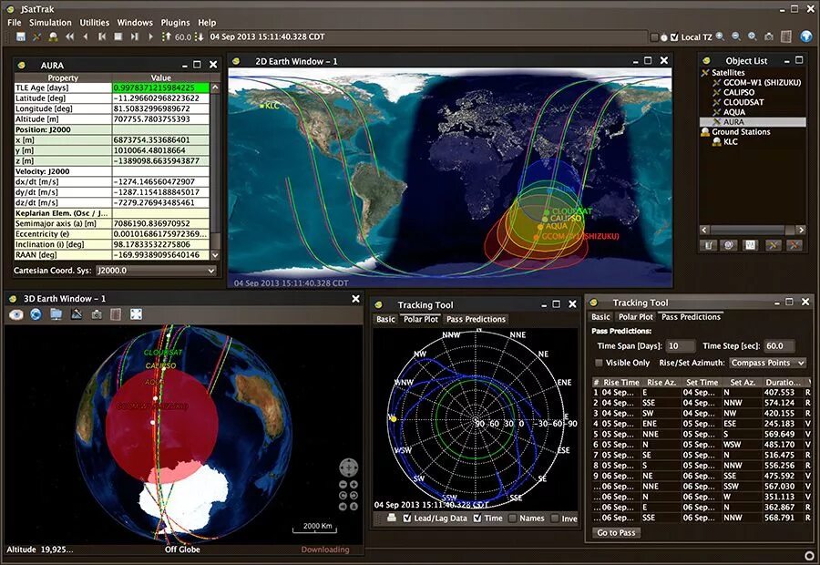This screenshot has height=565, width=820.
Task: Uncheck the Local TZ checkbox
Action: [674, 36]
